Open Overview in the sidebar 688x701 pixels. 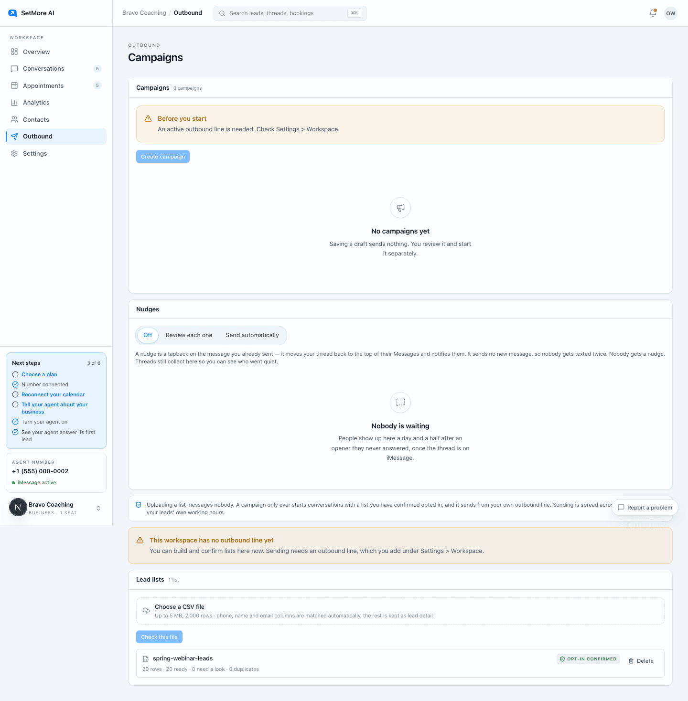pyautogui.click(x=56, y=52)
